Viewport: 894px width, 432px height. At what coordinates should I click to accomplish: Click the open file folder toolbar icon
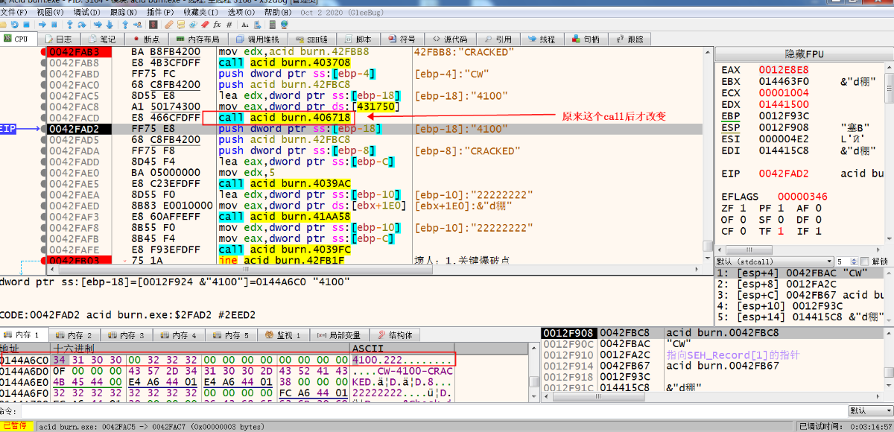tap(4, 25)
